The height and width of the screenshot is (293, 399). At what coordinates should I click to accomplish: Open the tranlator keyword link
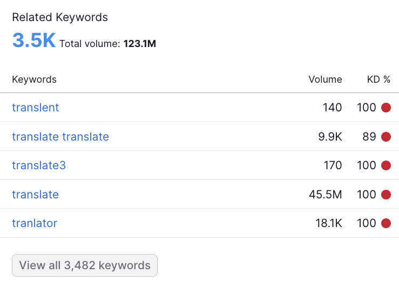point(35,223)
